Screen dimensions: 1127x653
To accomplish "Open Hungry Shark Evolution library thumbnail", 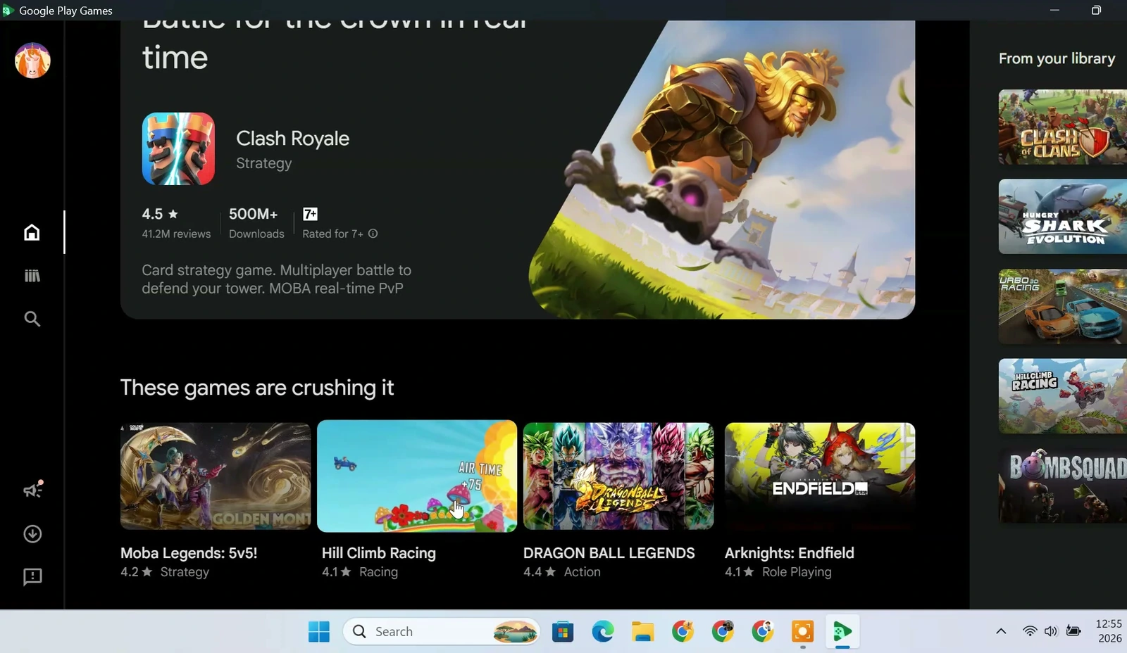I will [1062, 217].
